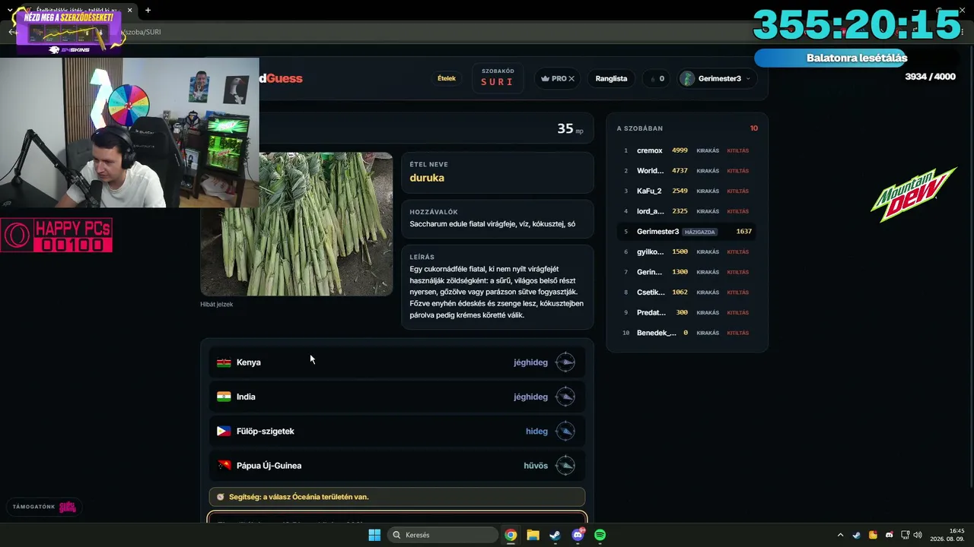This screenshot has height=547, width=974.
Task: Open the Windows Start menu
Action: coord(374,535)
